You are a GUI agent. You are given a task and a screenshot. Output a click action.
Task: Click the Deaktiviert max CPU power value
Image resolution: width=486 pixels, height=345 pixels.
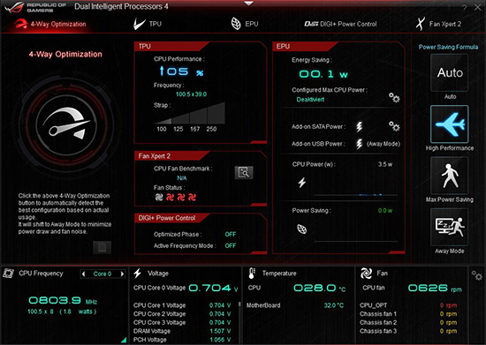coord(310,100)
